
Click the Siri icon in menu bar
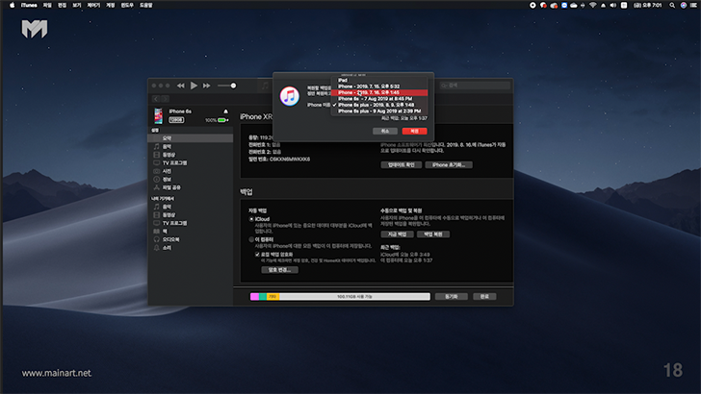(x=683, y=6)
